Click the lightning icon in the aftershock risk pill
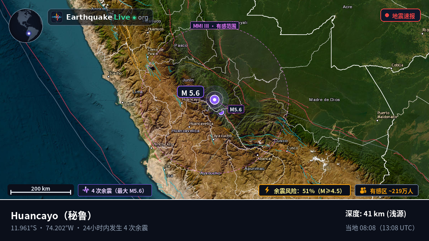 pos(267,190)
